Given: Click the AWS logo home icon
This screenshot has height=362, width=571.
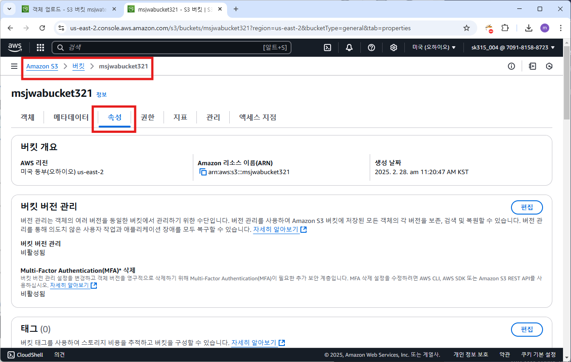Looking at the screenshot, I should pyautogui.click(x=16, y=48).
